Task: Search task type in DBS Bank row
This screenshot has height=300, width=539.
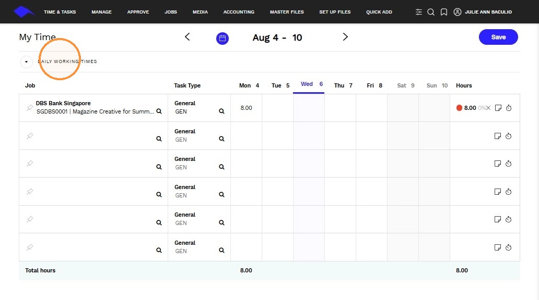Action: pyautogui.click(x=222, y=111)
